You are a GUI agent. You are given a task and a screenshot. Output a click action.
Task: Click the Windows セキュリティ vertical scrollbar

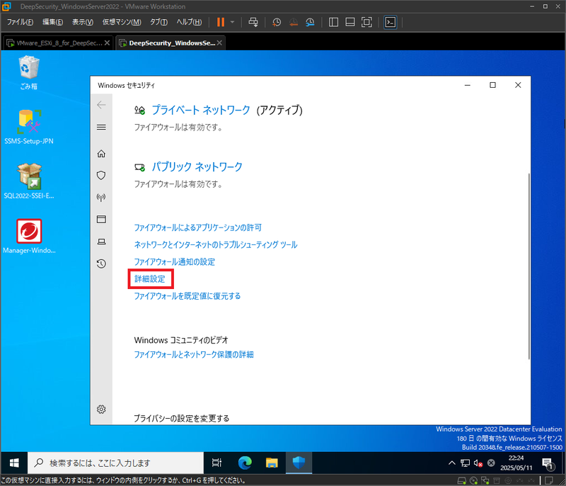[x=529, y=266]
